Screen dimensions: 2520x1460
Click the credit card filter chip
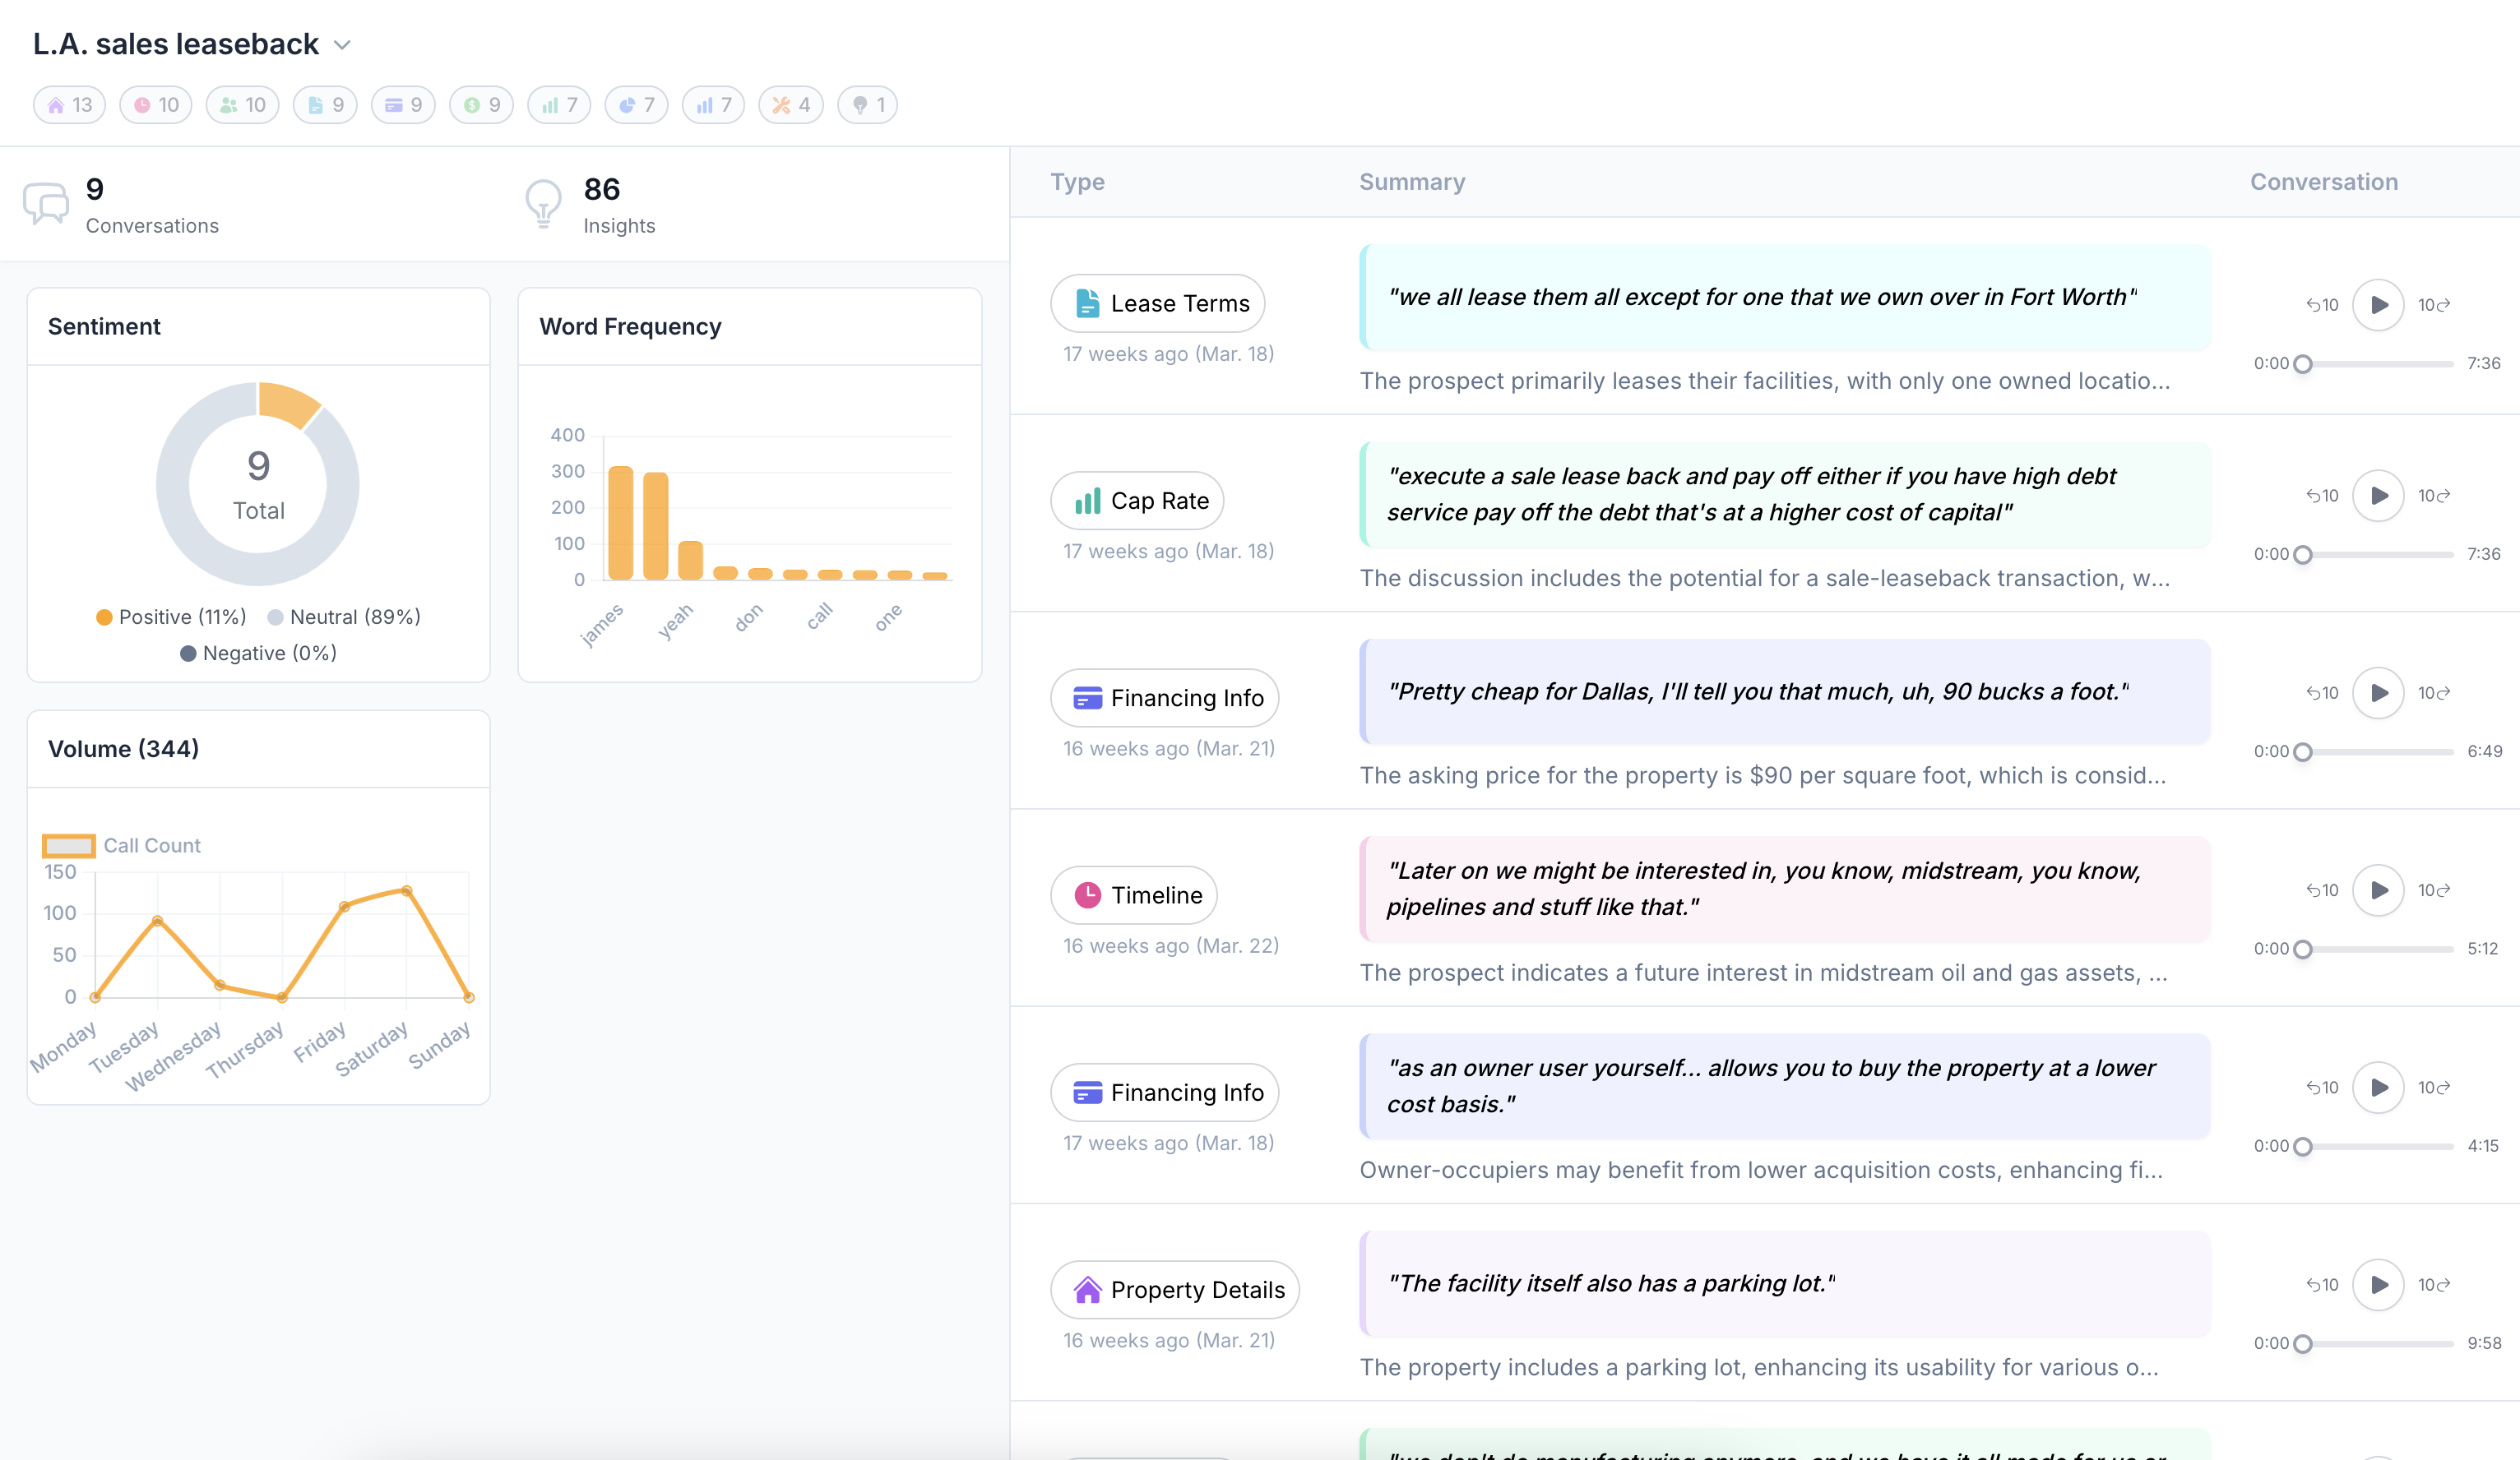coord(403,105)
